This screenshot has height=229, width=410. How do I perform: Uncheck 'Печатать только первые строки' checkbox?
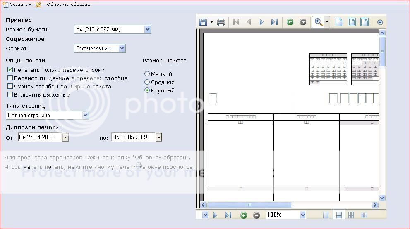10,70
